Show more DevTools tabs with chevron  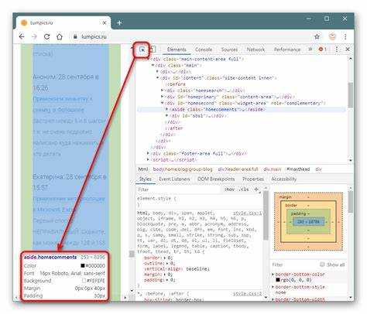tap(310, 49)
